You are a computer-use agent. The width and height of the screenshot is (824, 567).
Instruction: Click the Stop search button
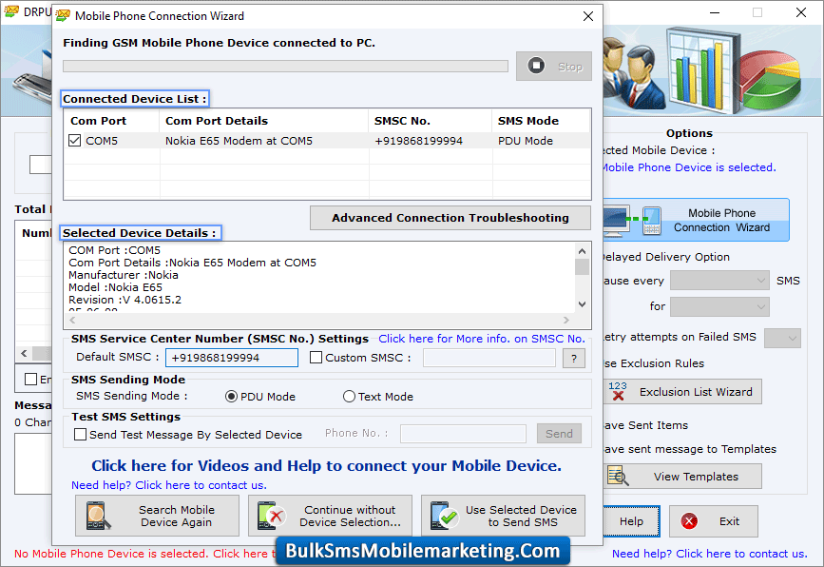click(554, 67)
